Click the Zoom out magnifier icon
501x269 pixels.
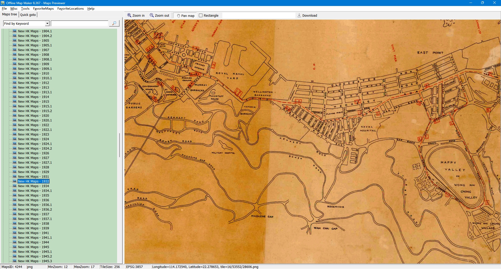(152, 15)
